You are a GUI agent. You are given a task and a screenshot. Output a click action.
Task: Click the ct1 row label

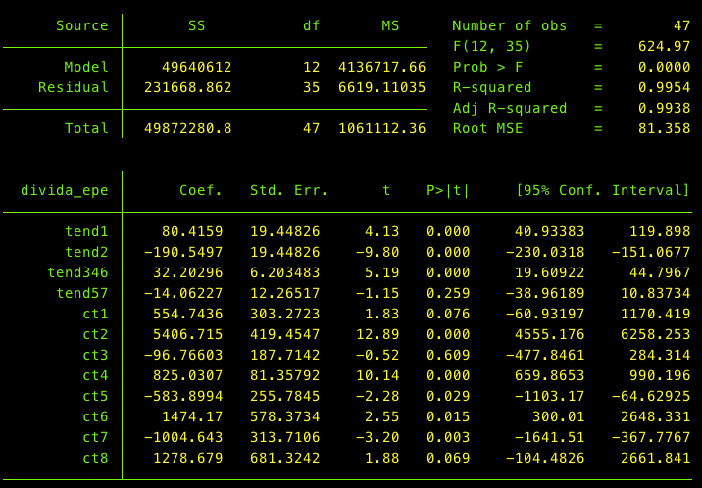(95, 314)
